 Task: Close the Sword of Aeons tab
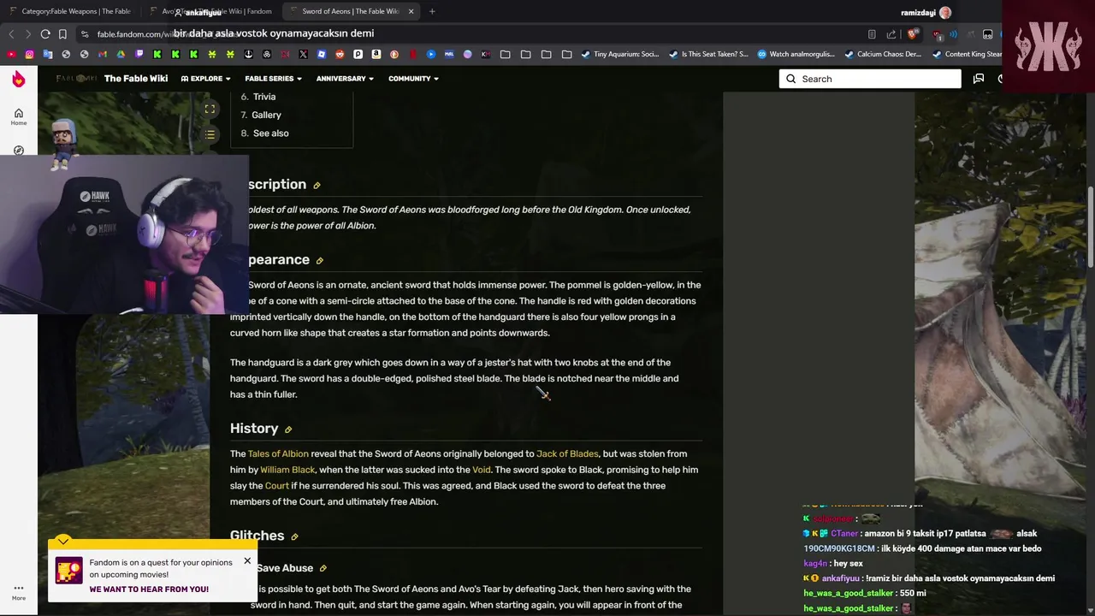(x=411, y=11)
